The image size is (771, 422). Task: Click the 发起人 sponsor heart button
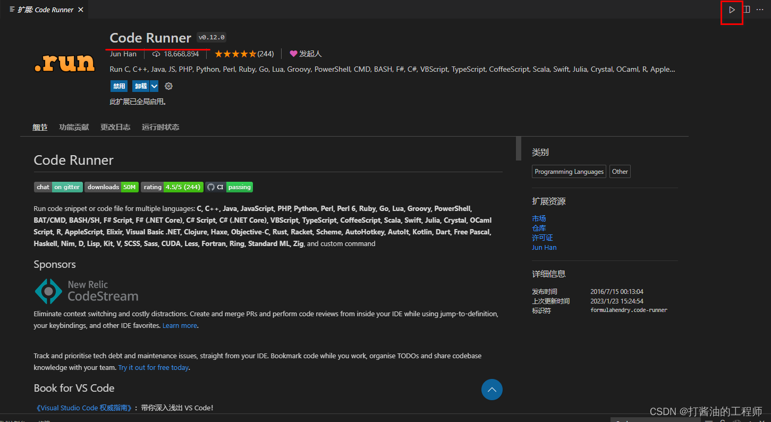pos(306,54)
